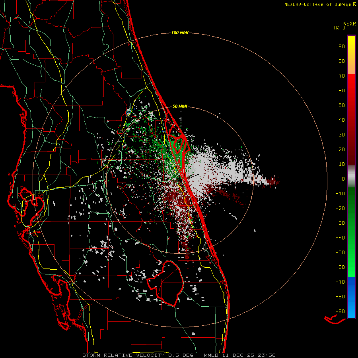Click the positive 50 scale value
The image size is (358, 358).
pos(342,105)
